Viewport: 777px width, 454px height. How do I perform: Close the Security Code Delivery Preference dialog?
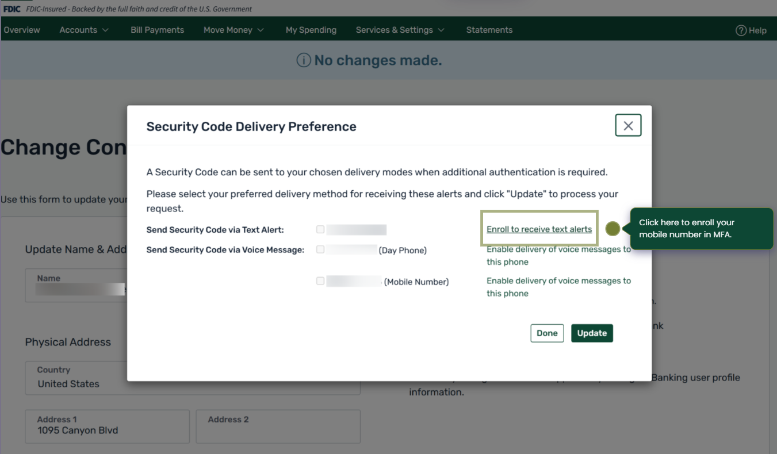tap(628, 125)
